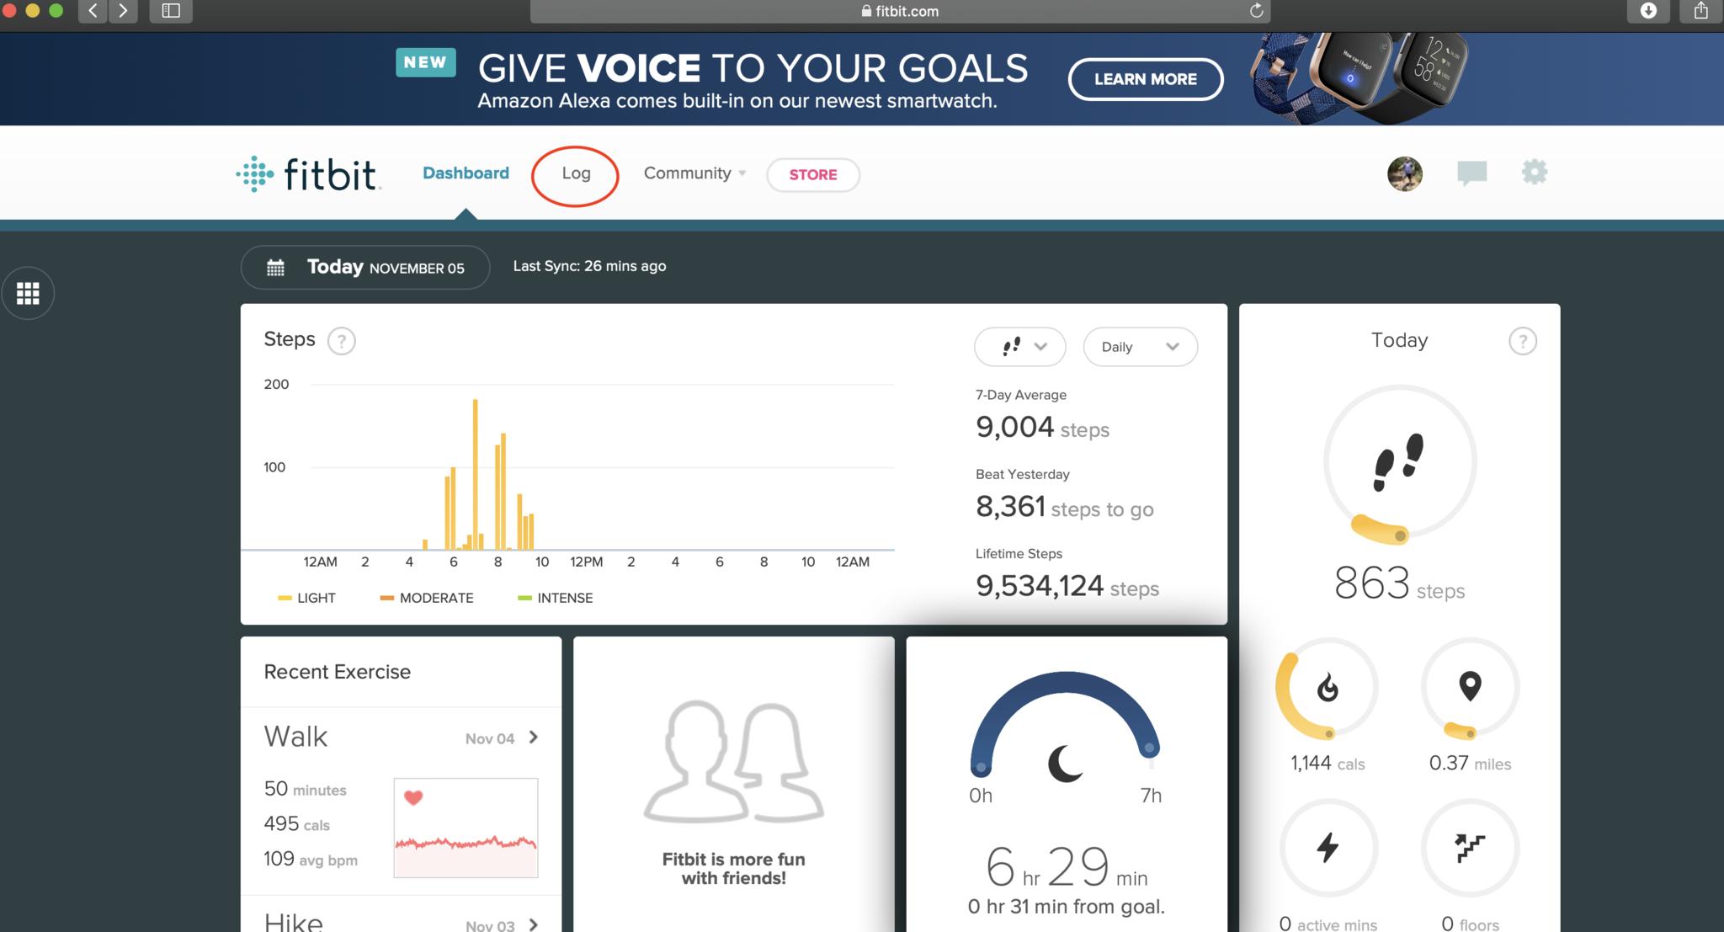1724x932 pixels.
Task: Open the profile avatar menu
Action: coord(1405,174)
